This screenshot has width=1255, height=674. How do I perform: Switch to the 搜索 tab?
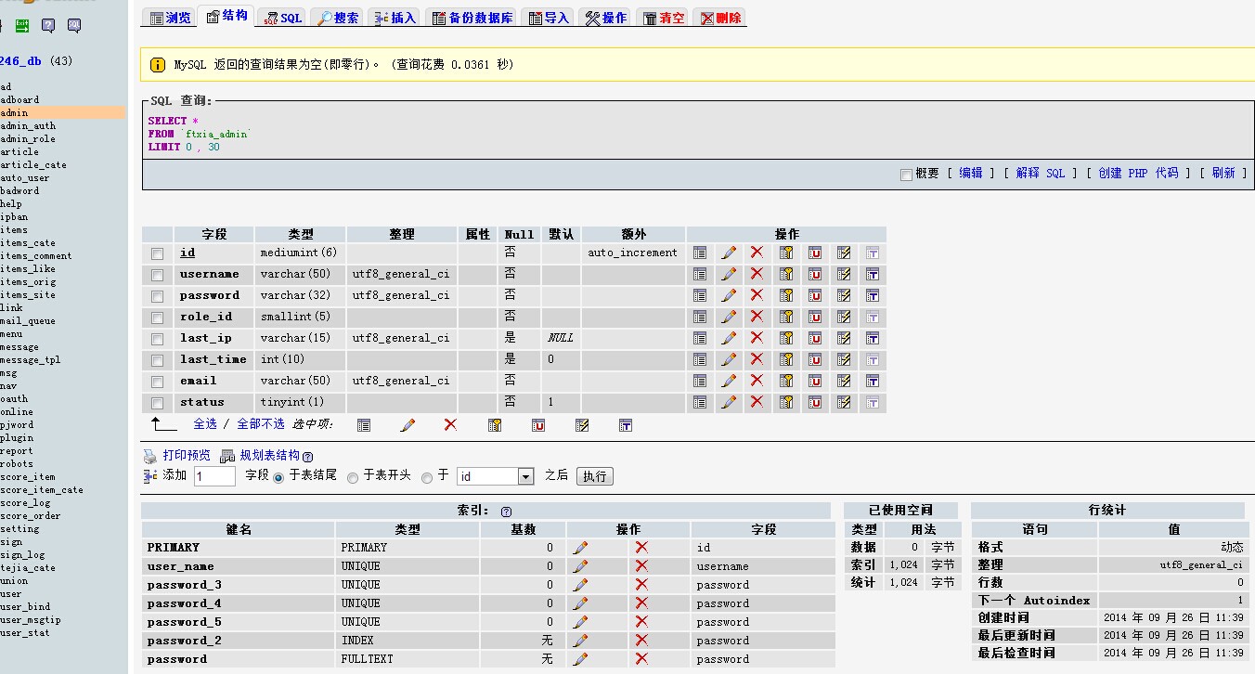coord(336,18)
